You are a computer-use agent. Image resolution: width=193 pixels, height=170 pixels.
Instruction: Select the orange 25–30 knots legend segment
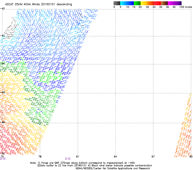[x=151, y=3]
